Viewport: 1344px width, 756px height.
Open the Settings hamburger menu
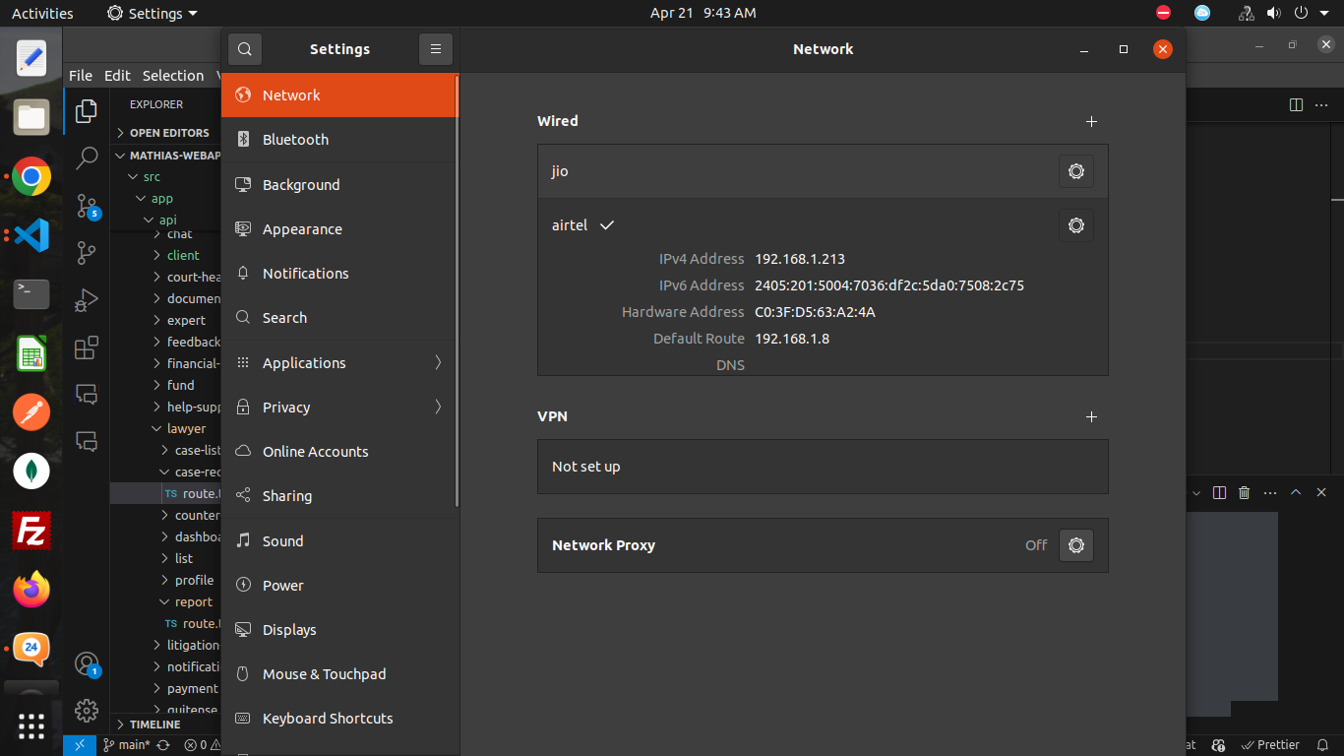tap(435, 49)
